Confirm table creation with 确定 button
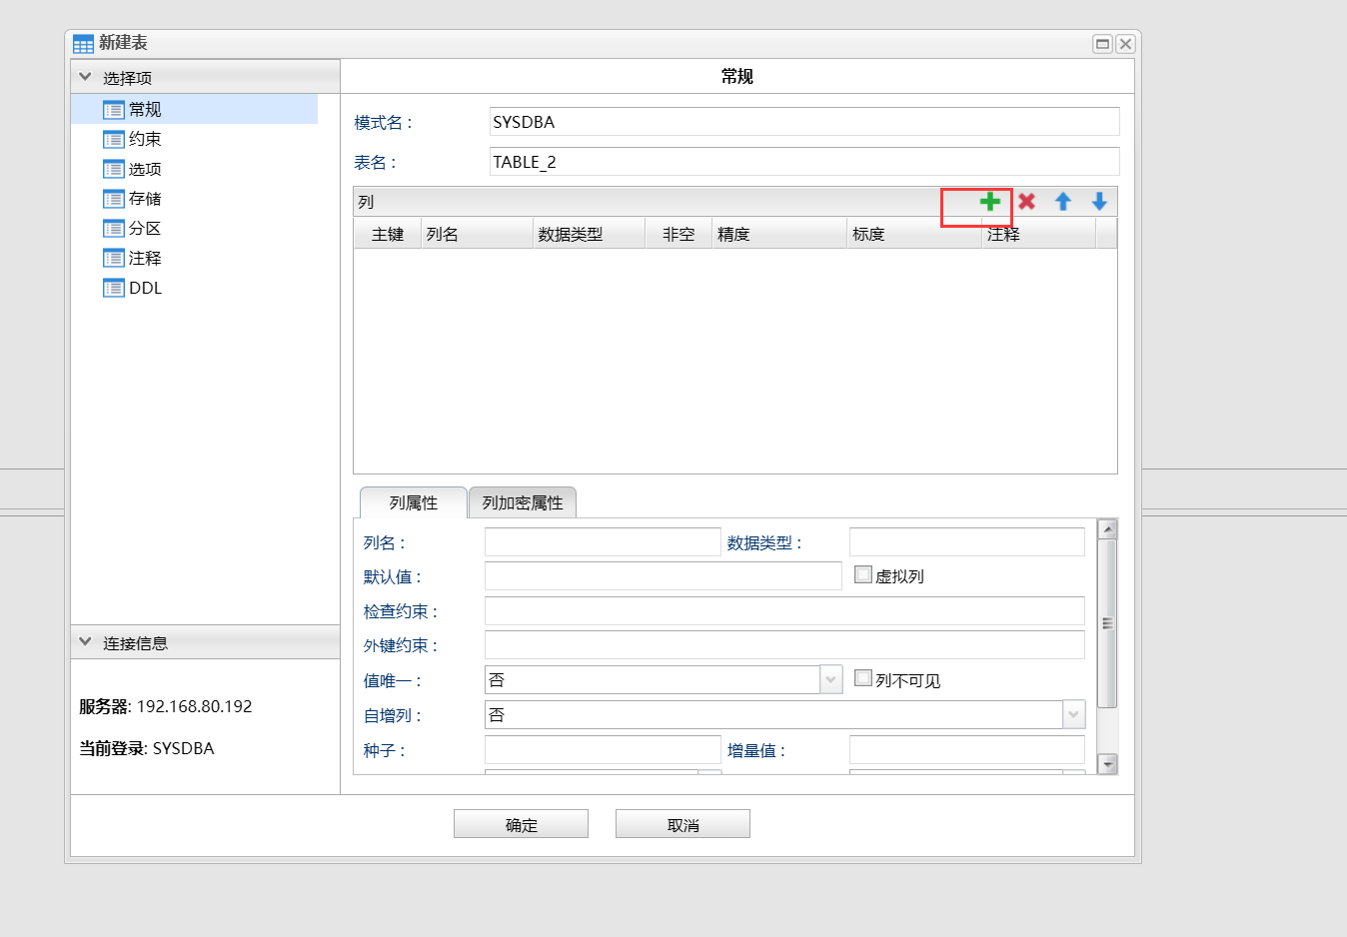The width and height of the screenshot is (1347, 937). (521, 823)
